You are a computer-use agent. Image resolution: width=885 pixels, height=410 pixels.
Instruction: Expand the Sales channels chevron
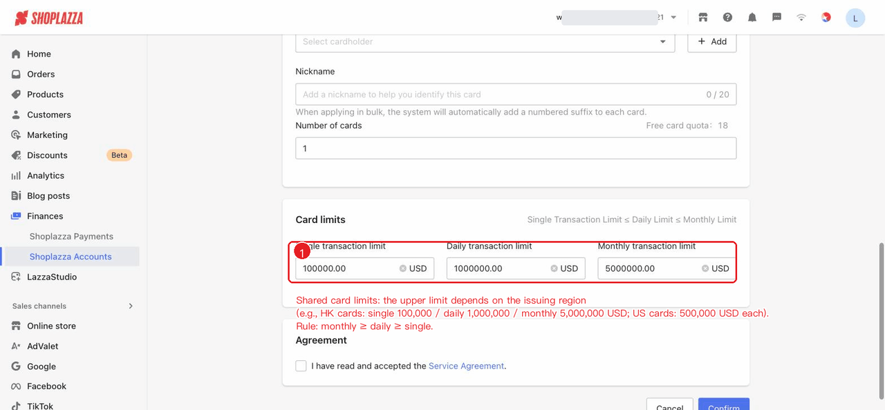pos(131,306)
